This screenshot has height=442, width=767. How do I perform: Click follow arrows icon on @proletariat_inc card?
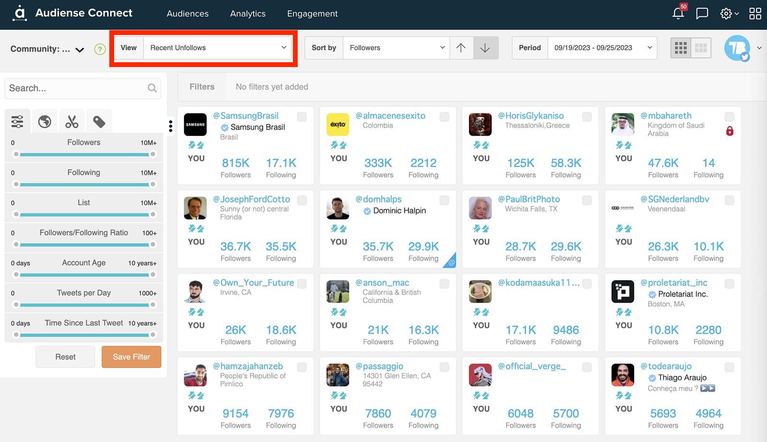(624, 312)
